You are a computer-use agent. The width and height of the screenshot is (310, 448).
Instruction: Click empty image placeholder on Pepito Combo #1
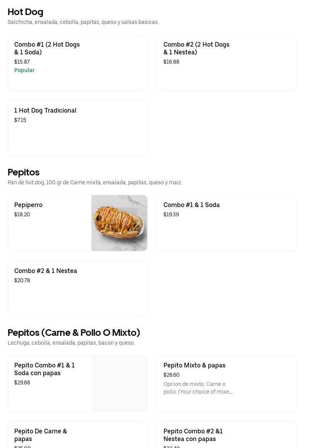pos(119,383)
